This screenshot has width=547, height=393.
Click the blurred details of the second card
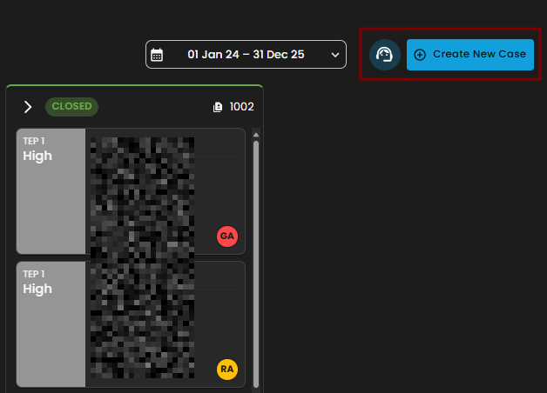point(142,323)
